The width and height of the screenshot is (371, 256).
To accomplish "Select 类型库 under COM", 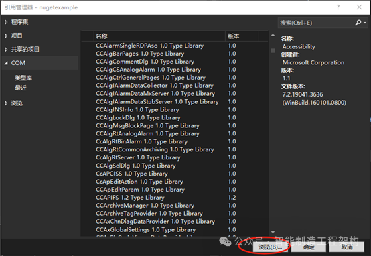I will click(23, 78).
